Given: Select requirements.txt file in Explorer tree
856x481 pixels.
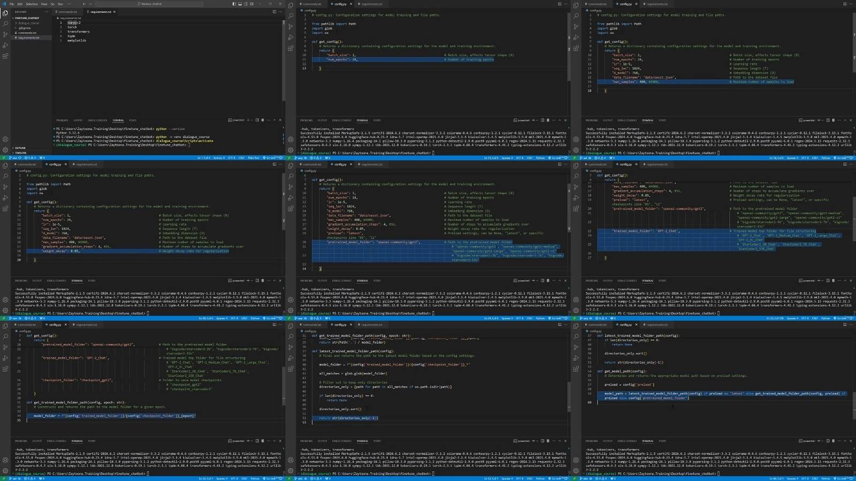Looking at the screenshot, I should pos(28,37).
